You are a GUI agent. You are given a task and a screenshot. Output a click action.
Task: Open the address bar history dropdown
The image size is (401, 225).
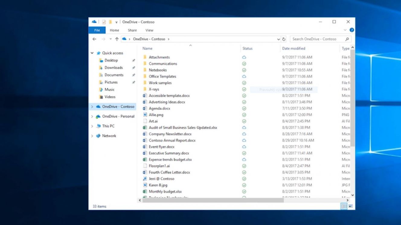point(278,39)
